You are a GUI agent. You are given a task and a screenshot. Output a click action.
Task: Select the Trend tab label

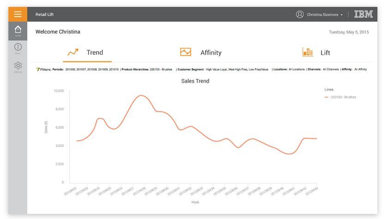[x=95, y=52]
